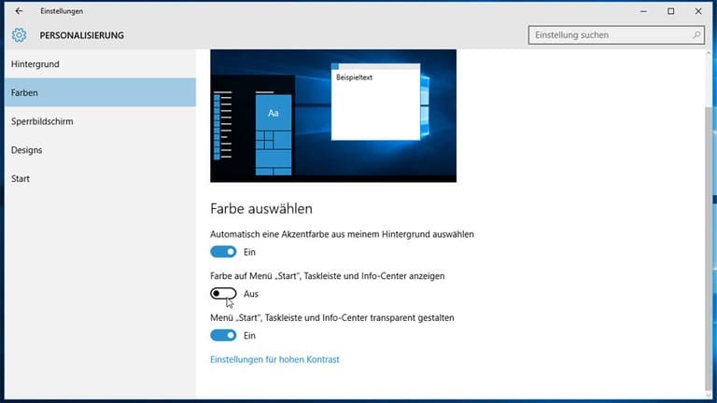
Task: Click the color preview thumbnail image
Action: [x=333, y=116]
